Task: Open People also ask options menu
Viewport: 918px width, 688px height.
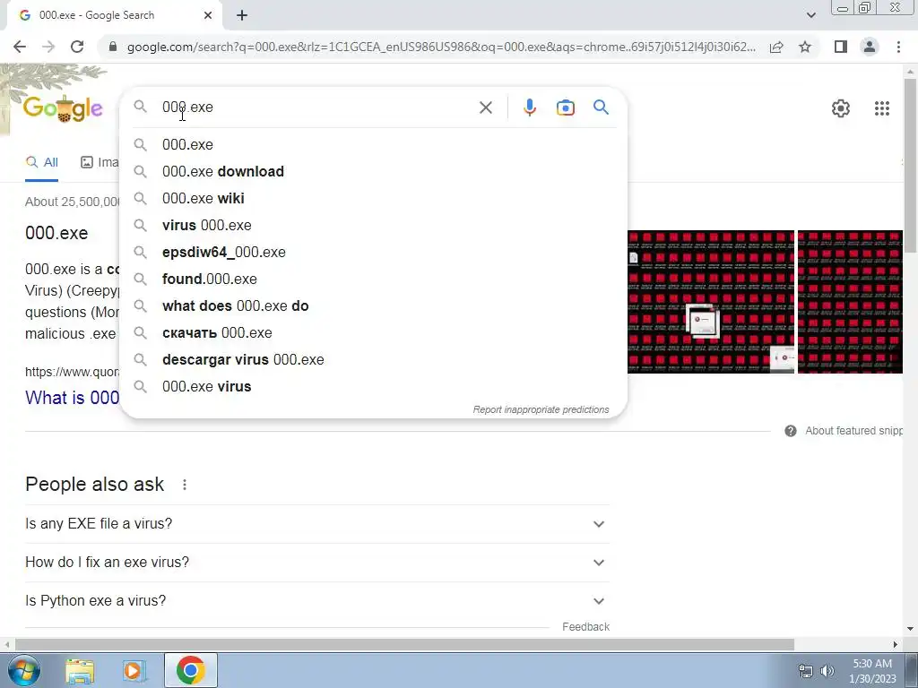Action: pyautogui.click(x=185, y=485)
